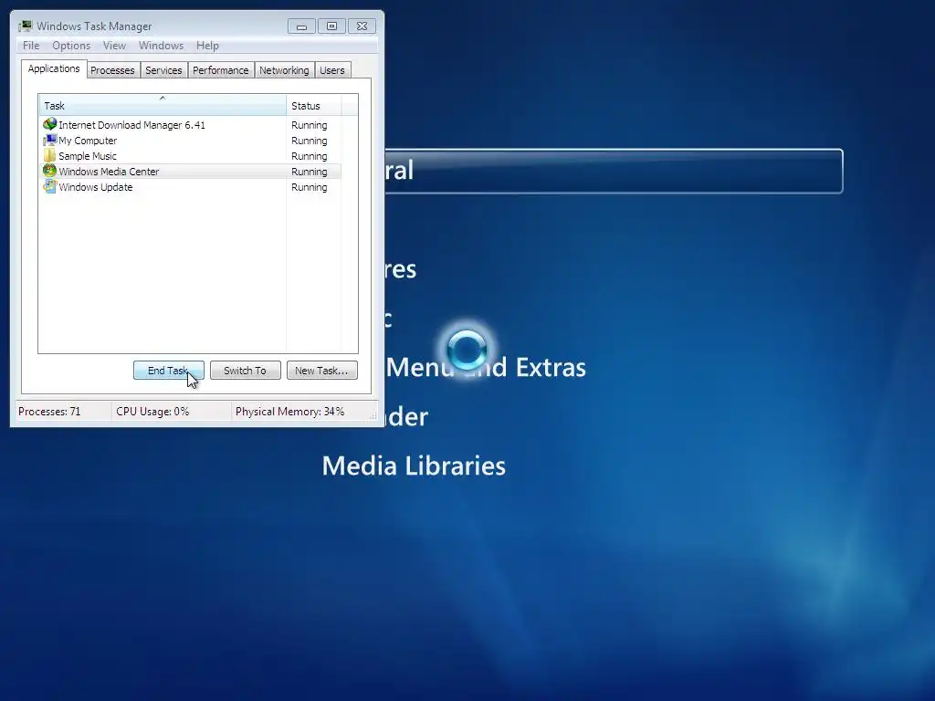
Task: Sort by the Task column header
Action: [163, 105]
